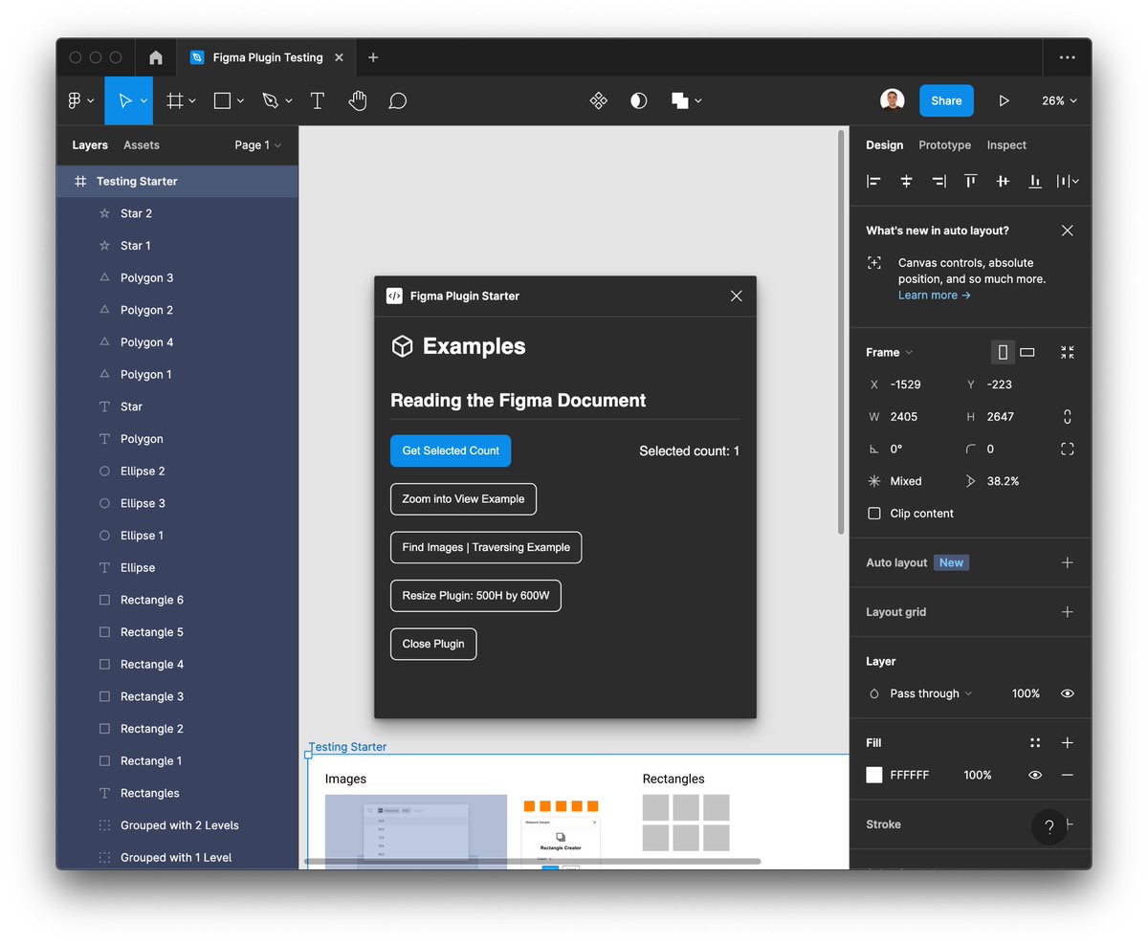
Task: Open a new tab with plus icon
Action: pos(373,57)
